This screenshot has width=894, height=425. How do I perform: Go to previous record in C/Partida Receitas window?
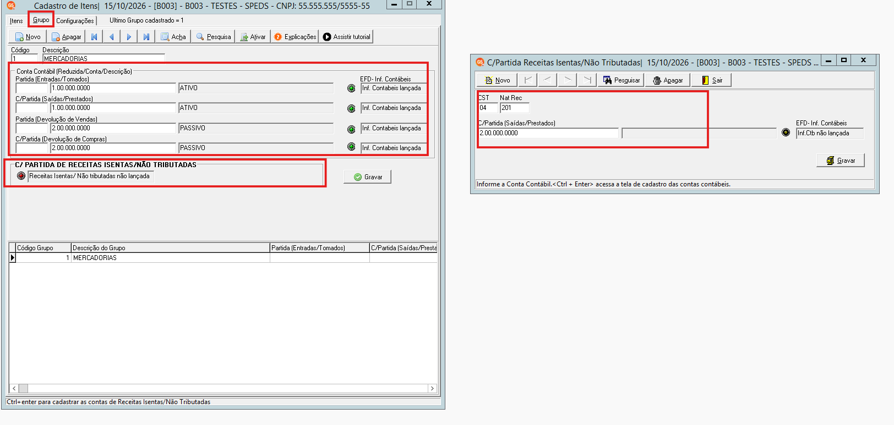coord(547,80)
